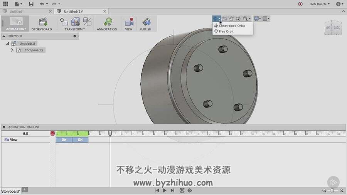Viewport: 347px width, 195px height.
Task: Select the Manual Explode tool
Action: click(87, 22)
